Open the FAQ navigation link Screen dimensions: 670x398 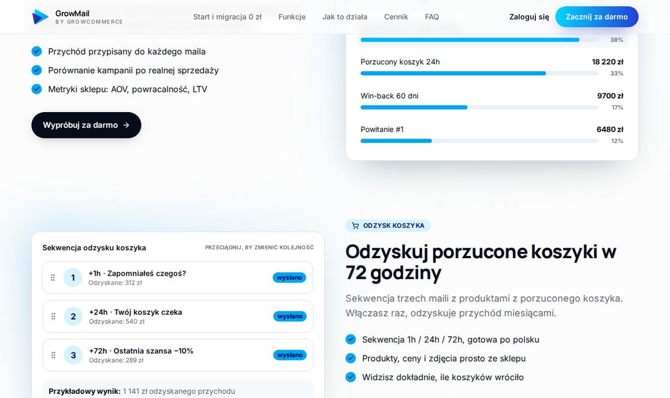(x=431, y=17)
